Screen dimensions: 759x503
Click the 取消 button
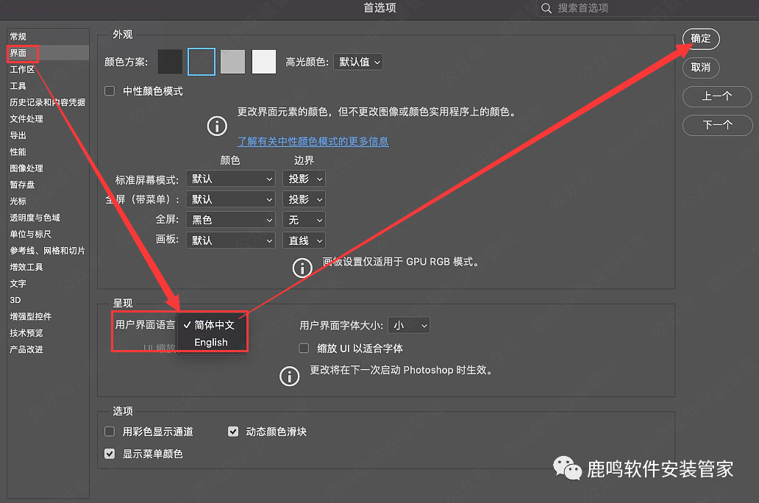coord(700,68)
